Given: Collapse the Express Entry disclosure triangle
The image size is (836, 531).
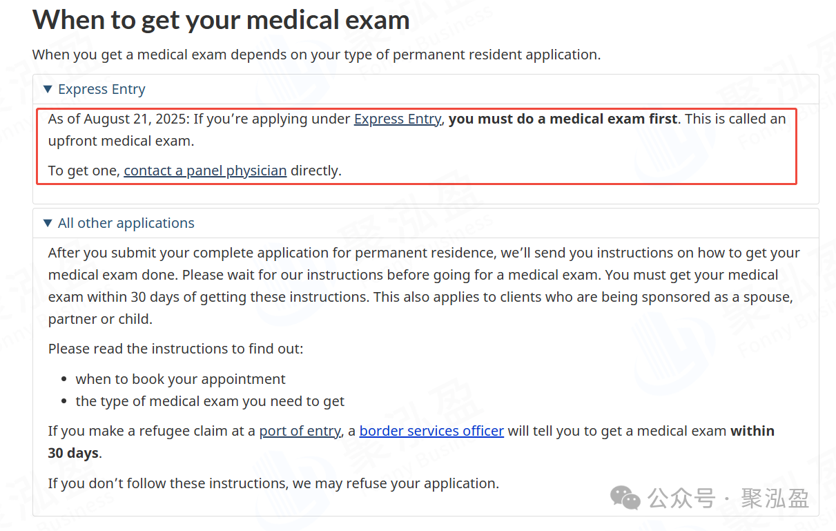Looking at the screenshot, I should pyautogui.click(x=48, y=89).
